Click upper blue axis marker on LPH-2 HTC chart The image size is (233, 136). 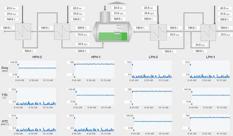click(134, 118)
